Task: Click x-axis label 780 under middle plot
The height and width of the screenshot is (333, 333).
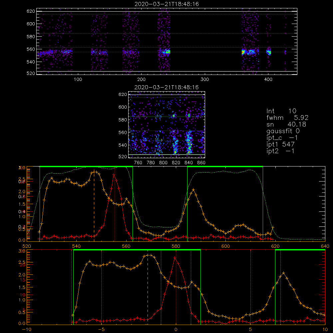Action: point(151,163)
